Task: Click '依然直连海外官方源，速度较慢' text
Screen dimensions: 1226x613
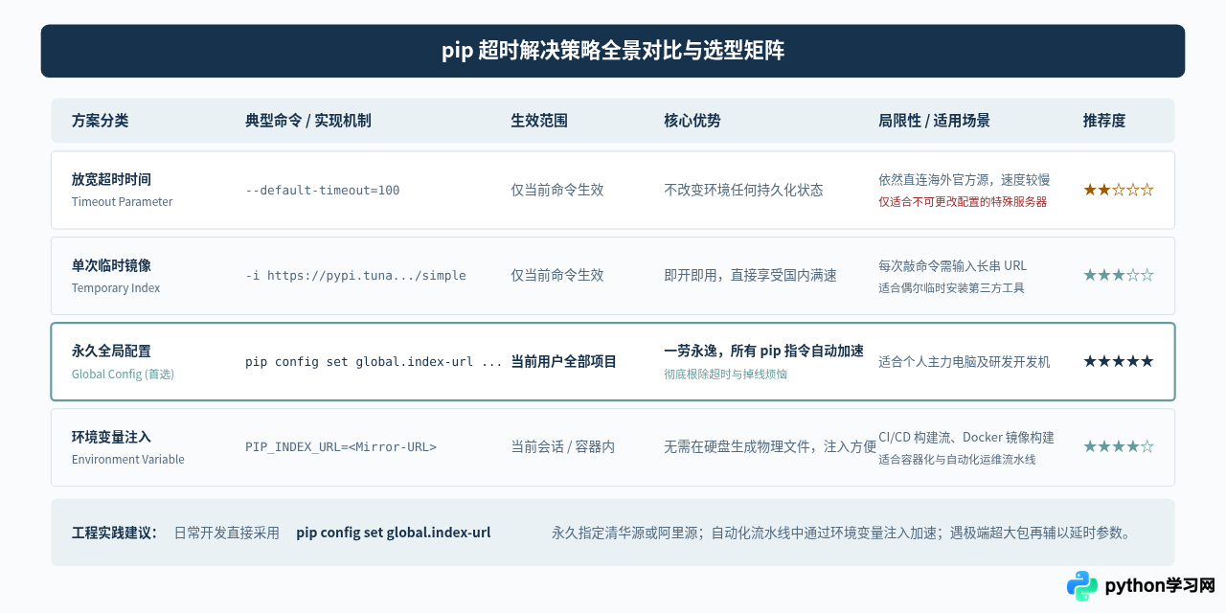Action: [x=964, y=179]
